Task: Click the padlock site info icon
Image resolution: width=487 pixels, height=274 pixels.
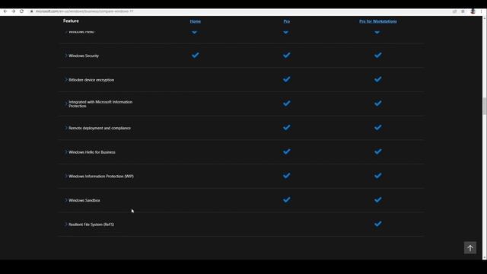Action: 31,11
